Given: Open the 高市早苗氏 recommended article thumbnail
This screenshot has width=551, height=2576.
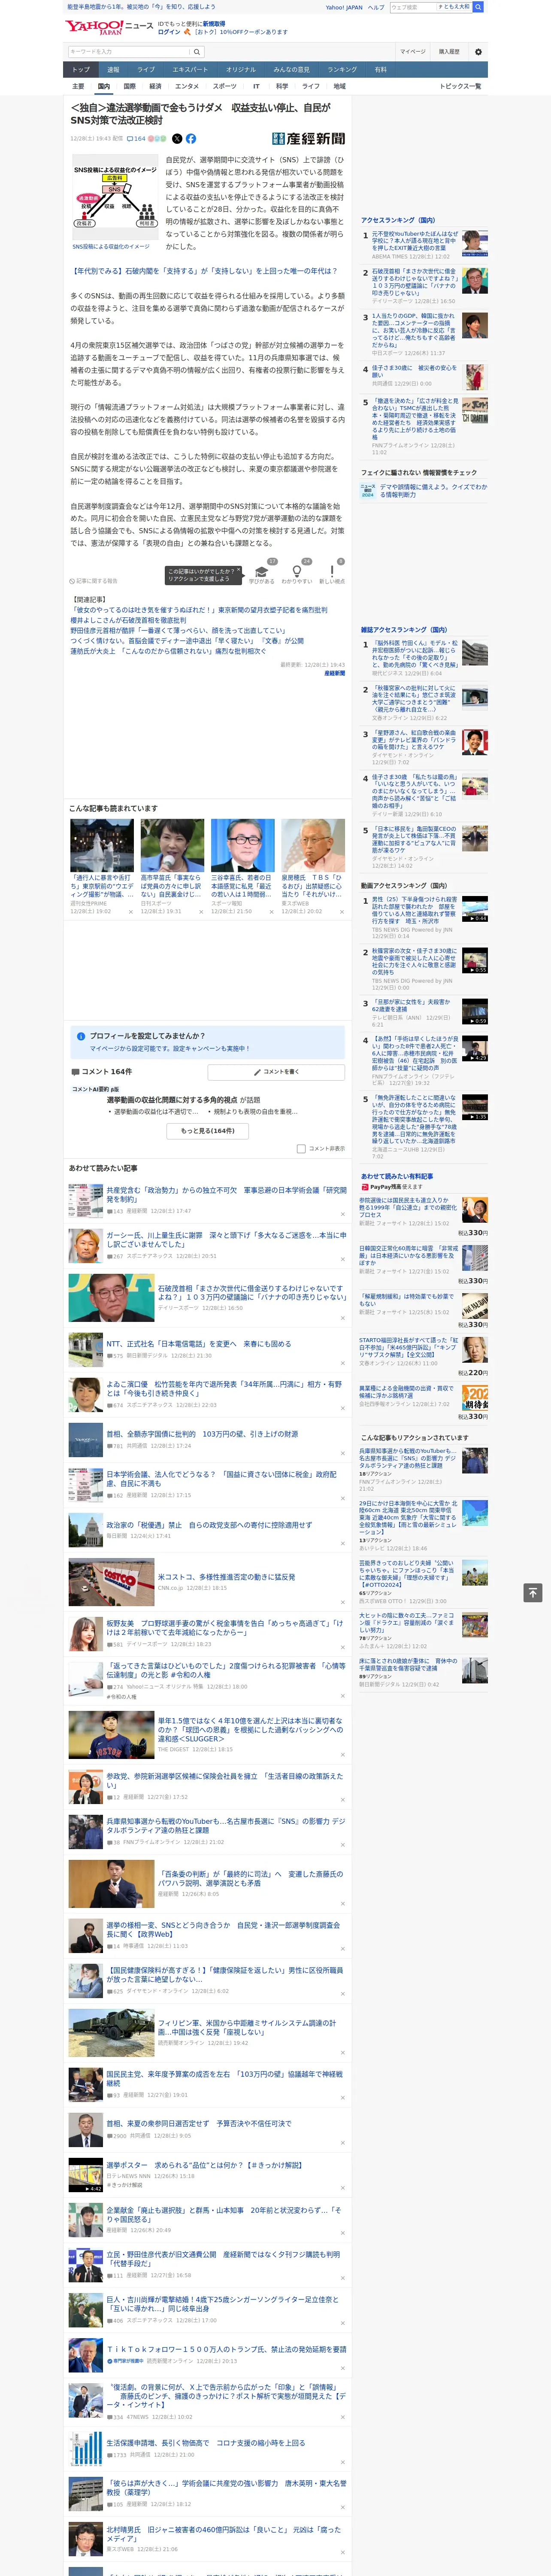Looking at the screenshot, I should tap(172, 846).
